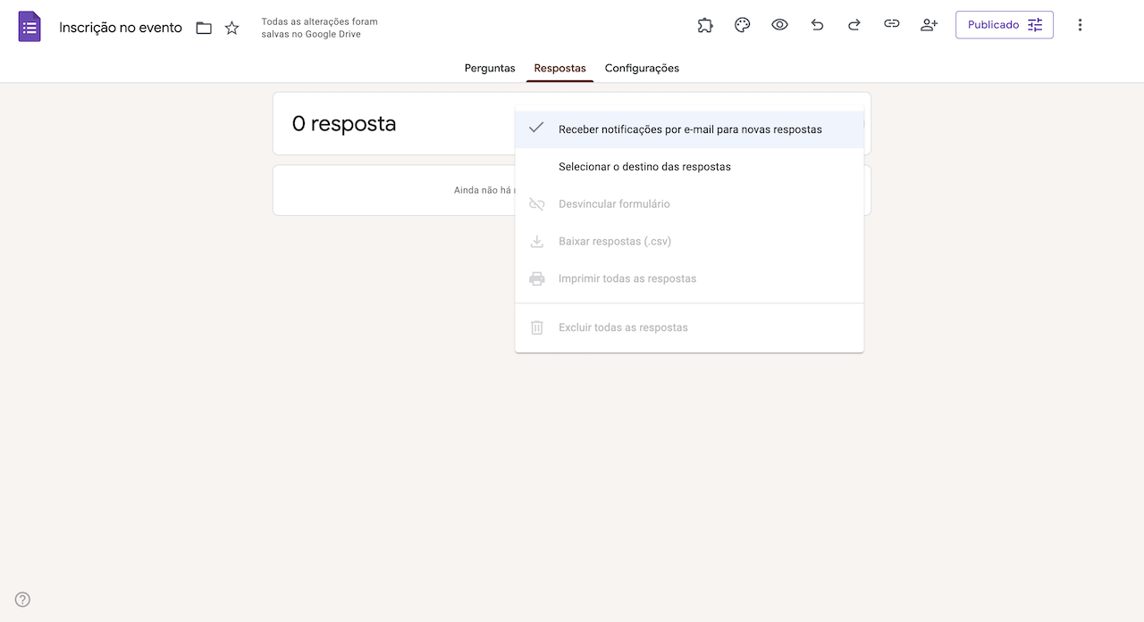Disable e-mail notifications for new responses
This screenshot has height=622, width=1144.
689,129
